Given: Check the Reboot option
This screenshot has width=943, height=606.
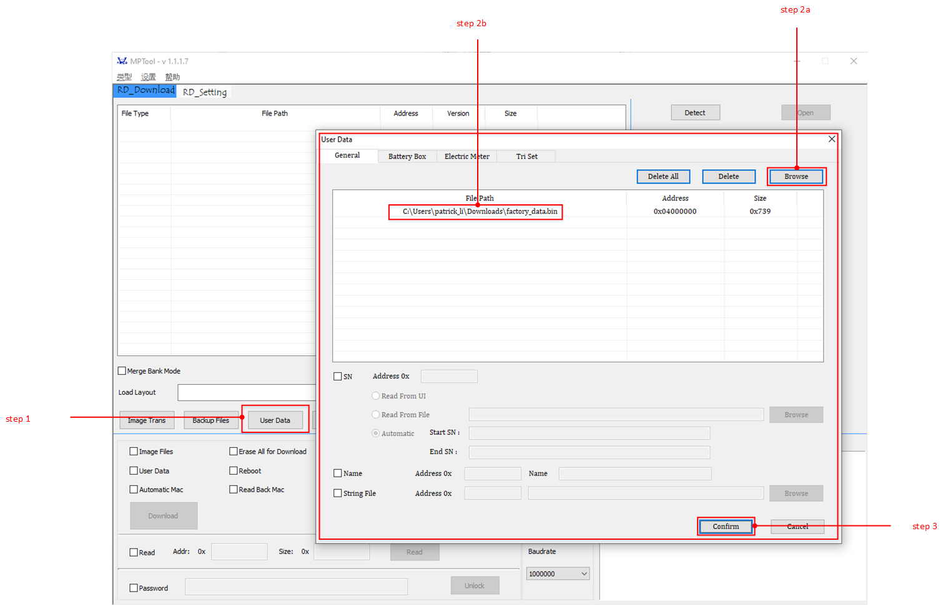Looking at the screenshot, I should 233,470.
